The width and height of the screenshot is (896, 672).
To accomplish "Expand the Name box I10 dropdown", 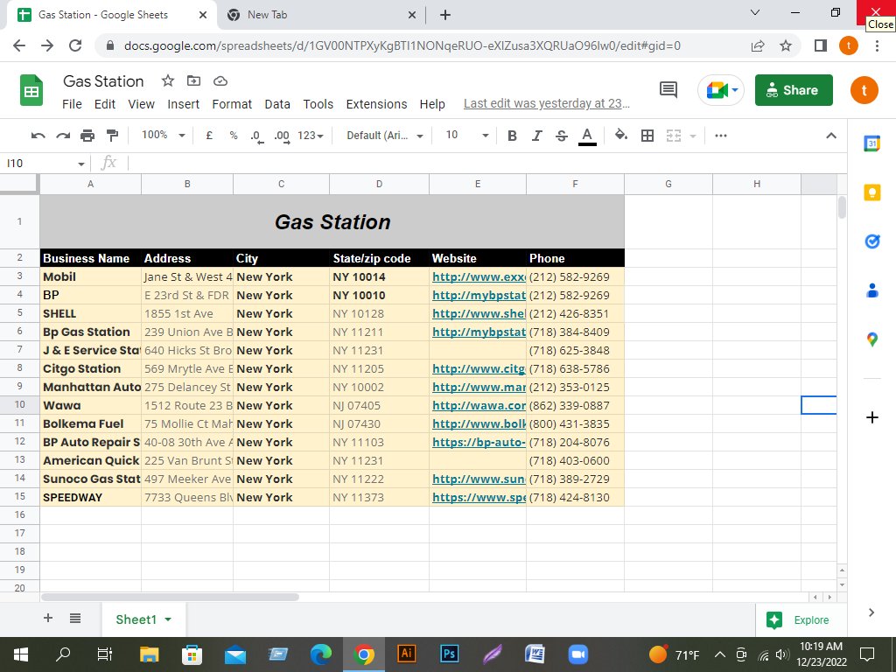I will 81,164.
